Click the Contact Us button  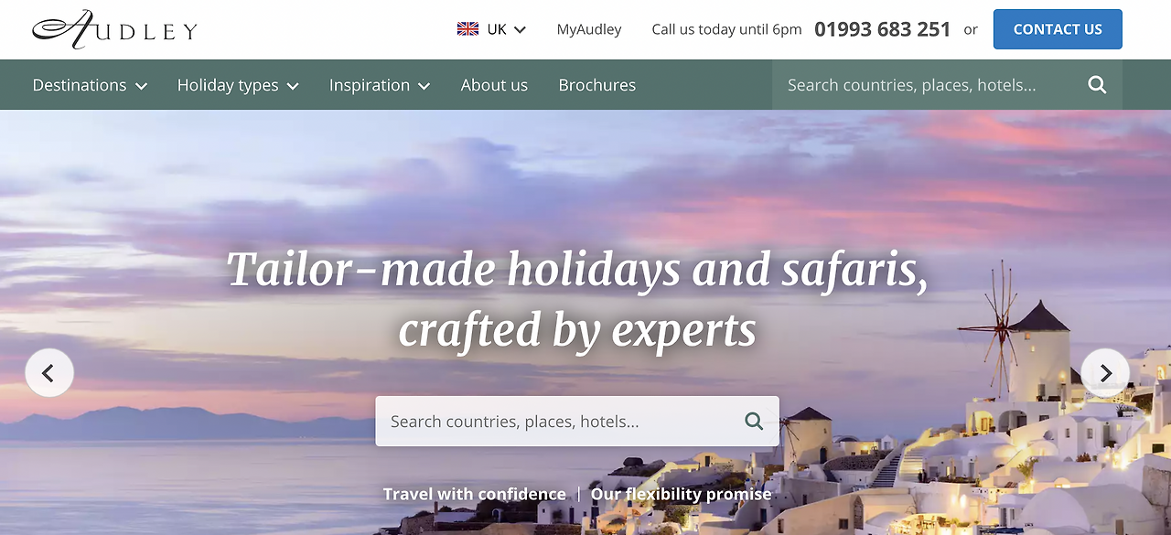point(1058,29)
